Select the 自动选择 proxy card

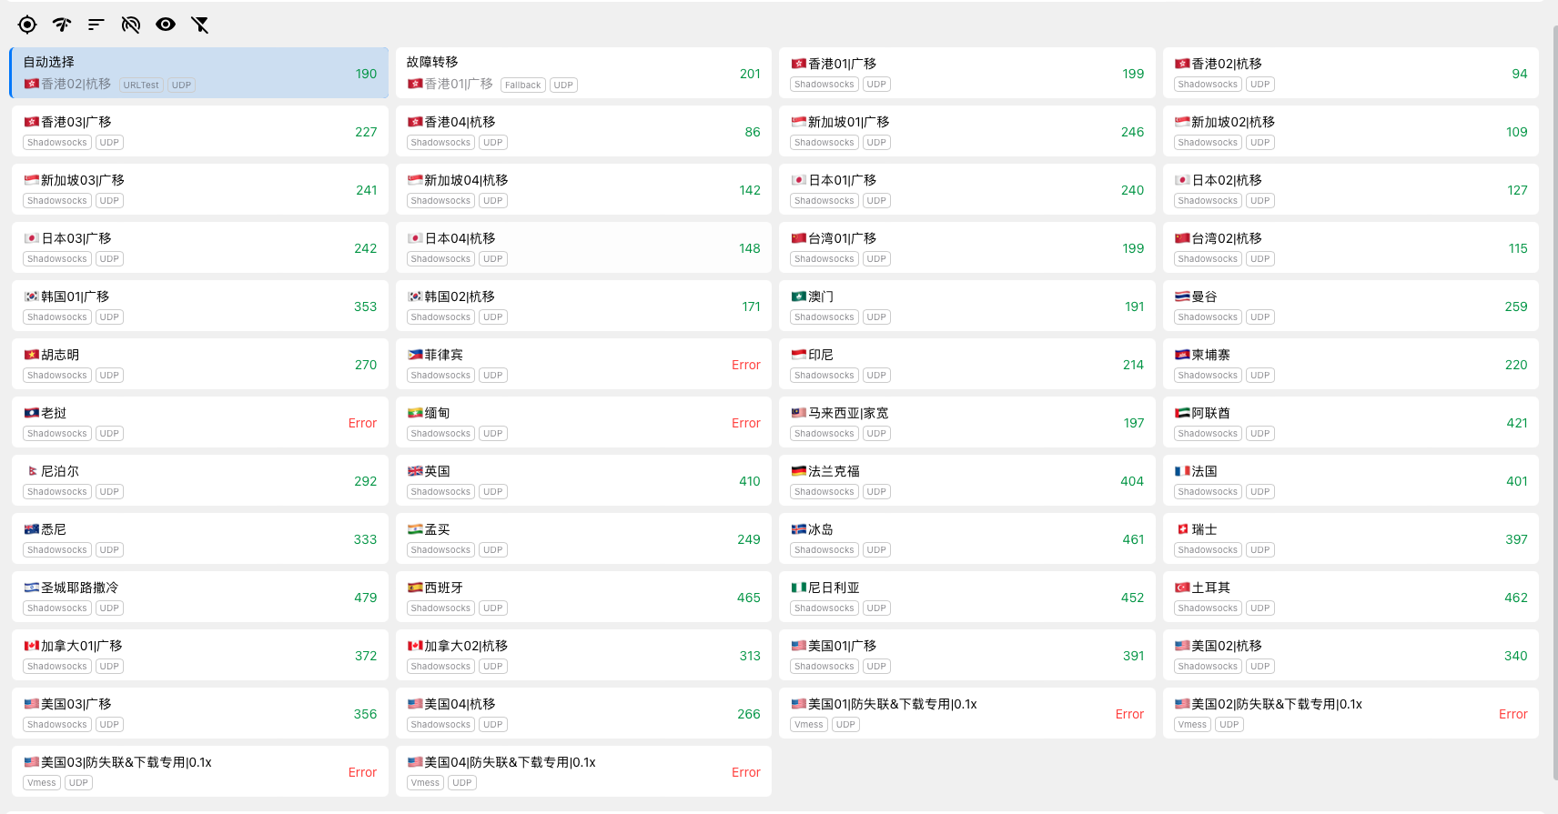click(199, 73)
